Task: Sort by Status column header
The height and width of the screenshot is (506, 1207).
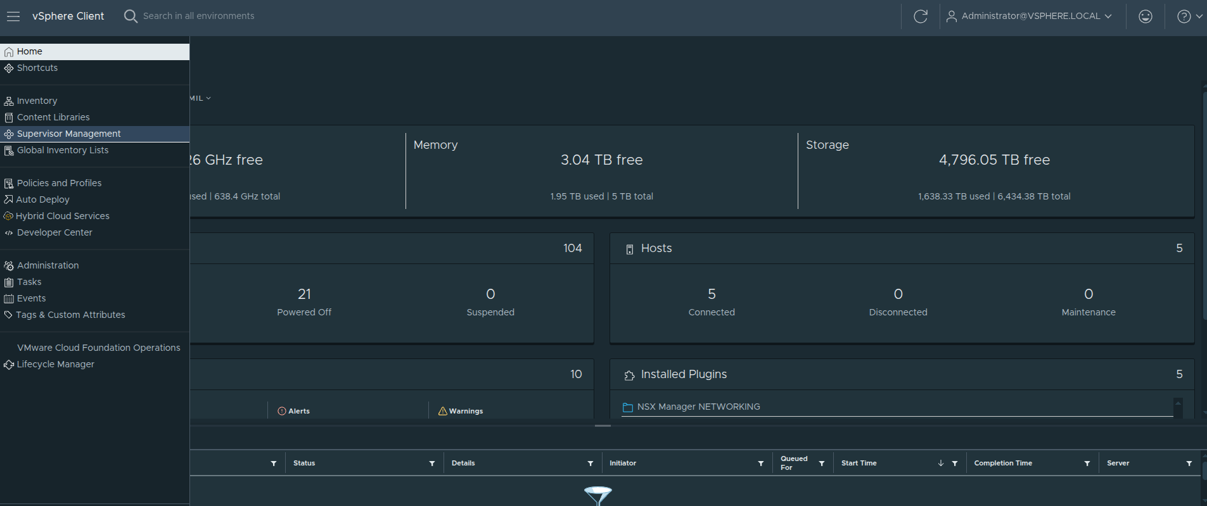Action: coord(304,463)
